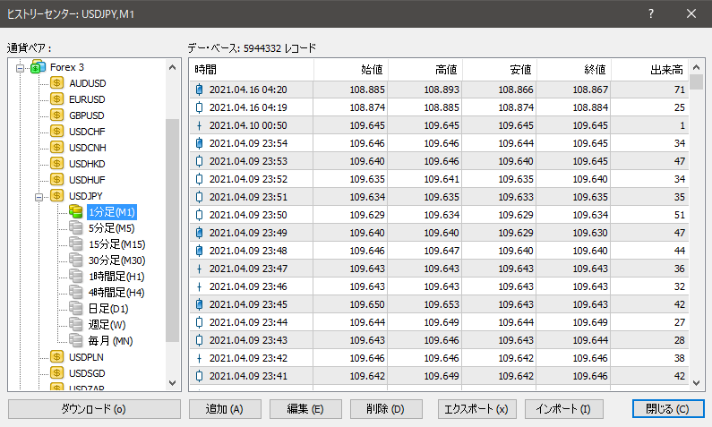Sort by the 時間 column header
712x427 pixels.
coord(251,70)
